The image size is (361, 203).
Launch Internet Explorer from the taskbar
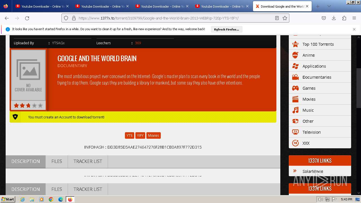(22, 199)
